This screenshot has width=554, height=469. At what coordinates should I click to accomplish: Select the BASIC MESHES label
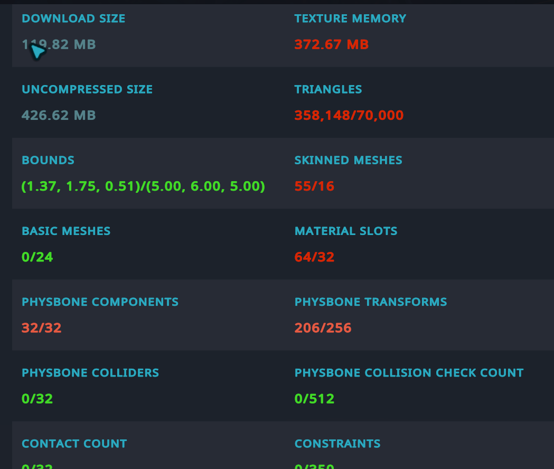tap(66, 231)
